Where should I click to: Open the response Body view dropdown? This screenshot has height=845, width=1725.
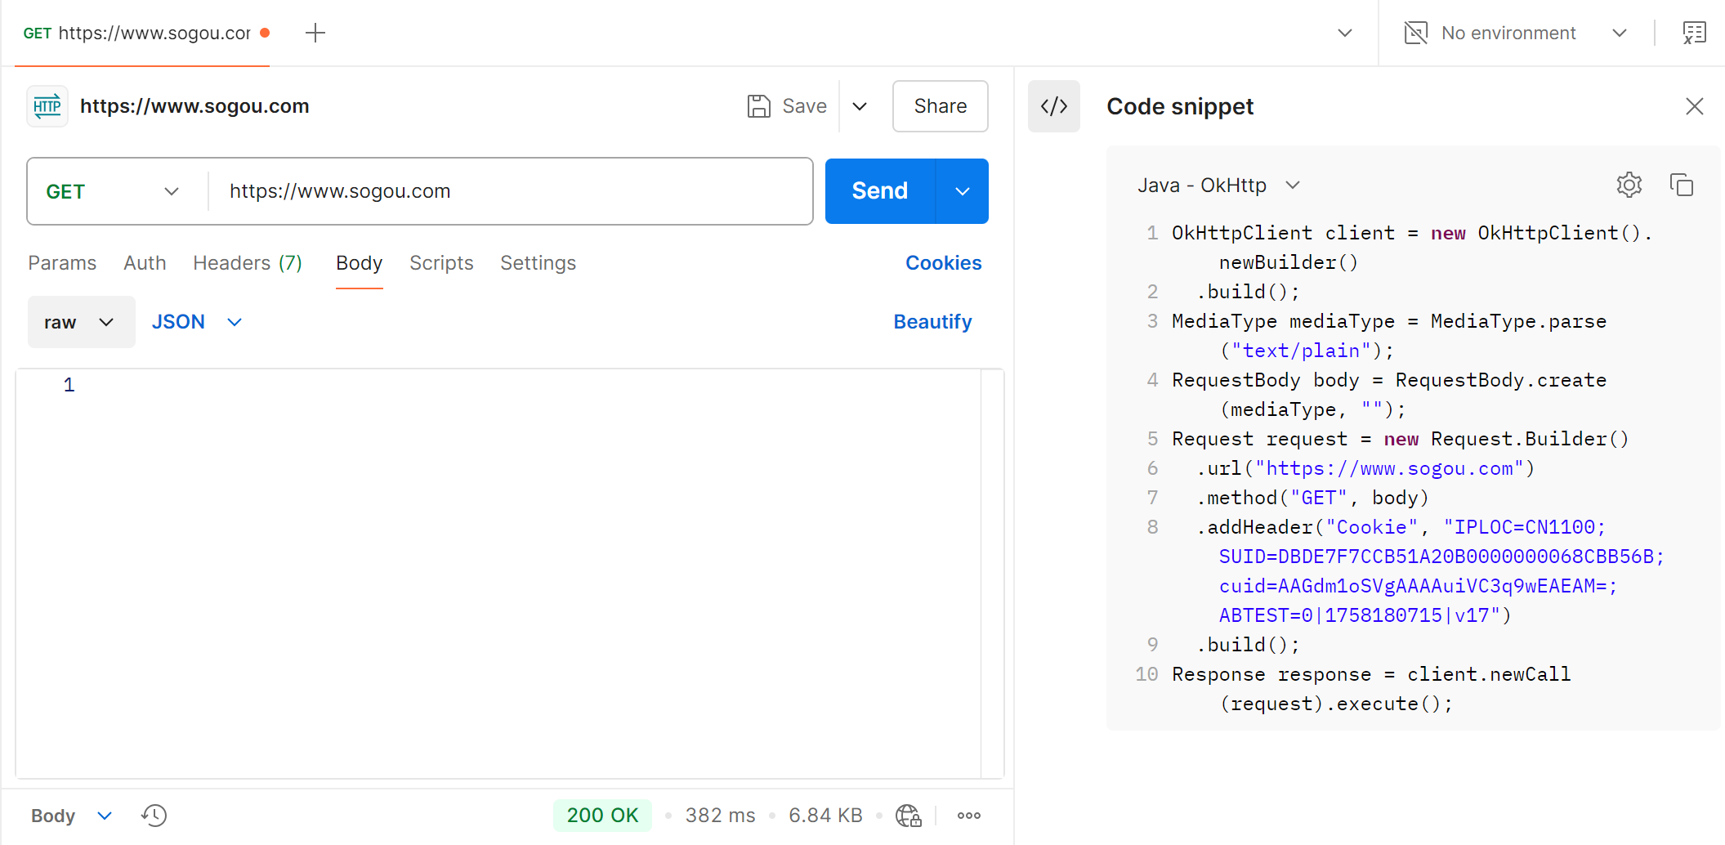(x=72, y=816)
